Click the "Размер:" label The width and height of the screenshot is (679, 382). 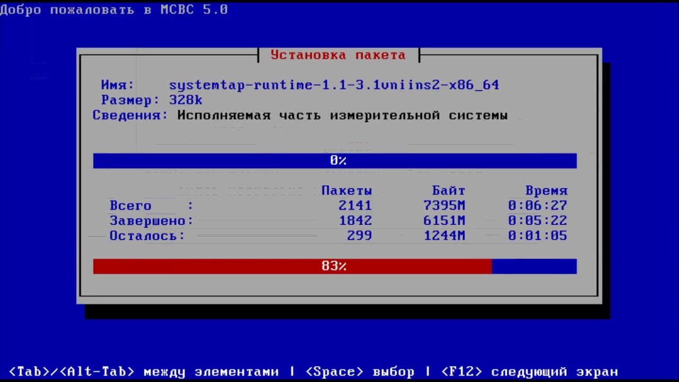coord(130,100)
